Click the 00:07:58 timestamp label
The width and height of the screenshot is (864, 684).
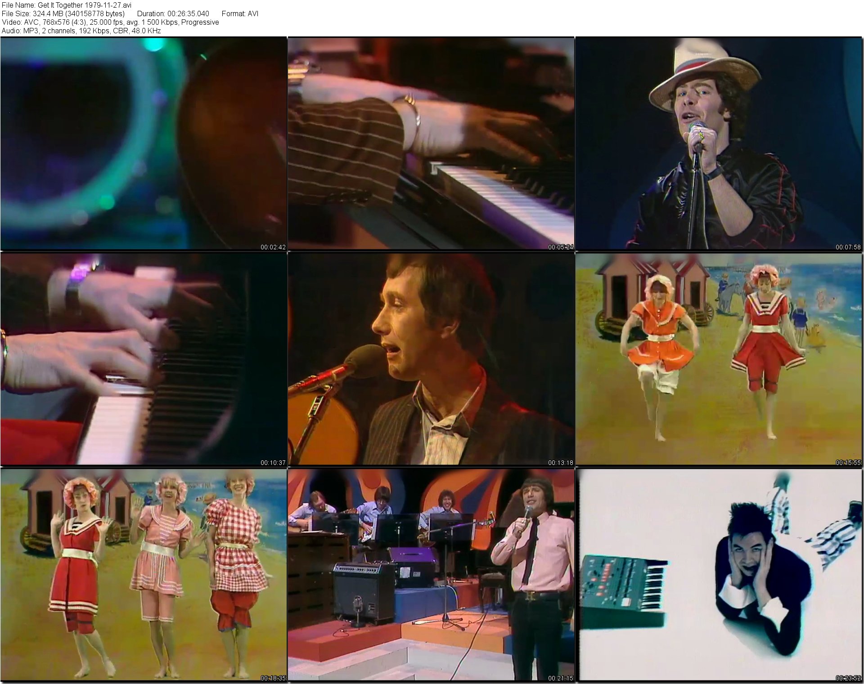tap(848, 247)
